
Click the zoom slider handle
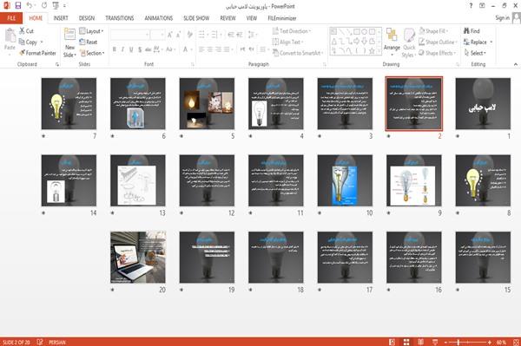458,342
